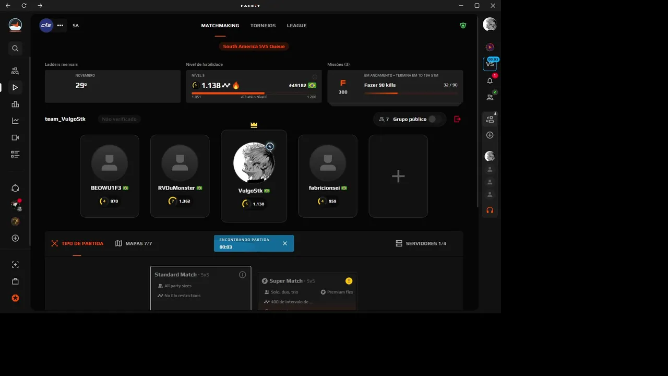668x376 pixels.
Task: Click empty slot plus to invite player
Action: (x=398, y=176)
